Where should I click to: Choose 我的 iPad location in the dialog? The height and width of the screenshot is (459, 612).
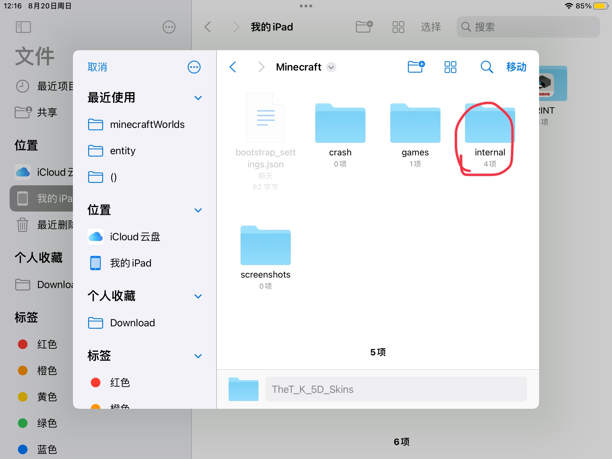pos(145,263)
